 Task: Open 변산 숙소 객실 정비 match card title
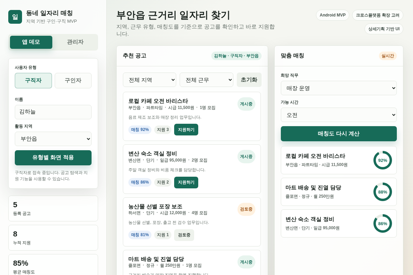click(x=310, y=219)
